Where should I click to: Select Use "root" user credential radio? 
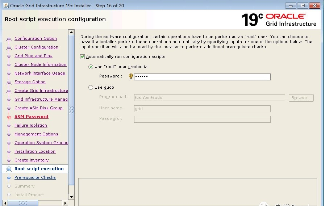91,67
